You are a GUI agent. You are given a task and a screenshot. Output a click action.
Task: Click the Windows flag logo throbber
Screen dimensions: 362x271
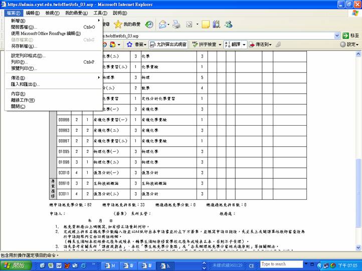(x=355, y=13)
